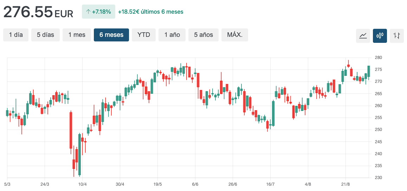Viewport: 407px width, 191px height.
Task: Switch to line chart view icon
Action: tap(363, 35)
